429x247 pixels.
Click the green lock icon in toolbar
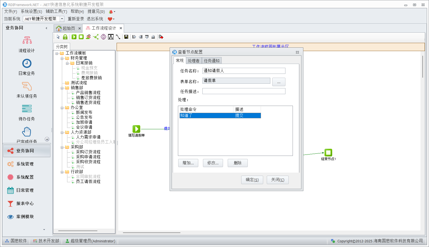[65, 37]
